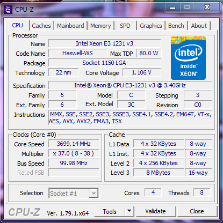Expand the Tools dropdown arrow
223x223 pixels.
[129, 212]
